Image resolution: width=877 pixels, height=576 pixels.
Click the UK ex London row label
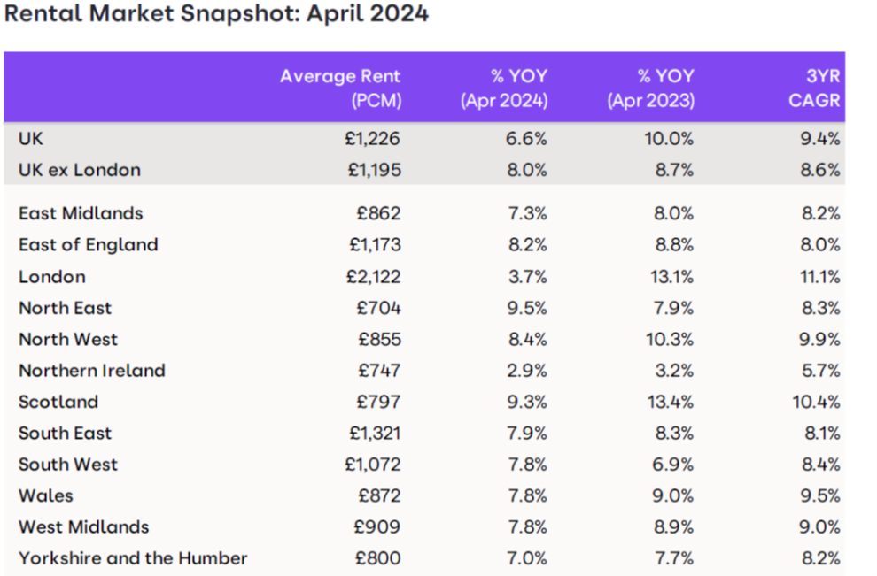[80, 170]
